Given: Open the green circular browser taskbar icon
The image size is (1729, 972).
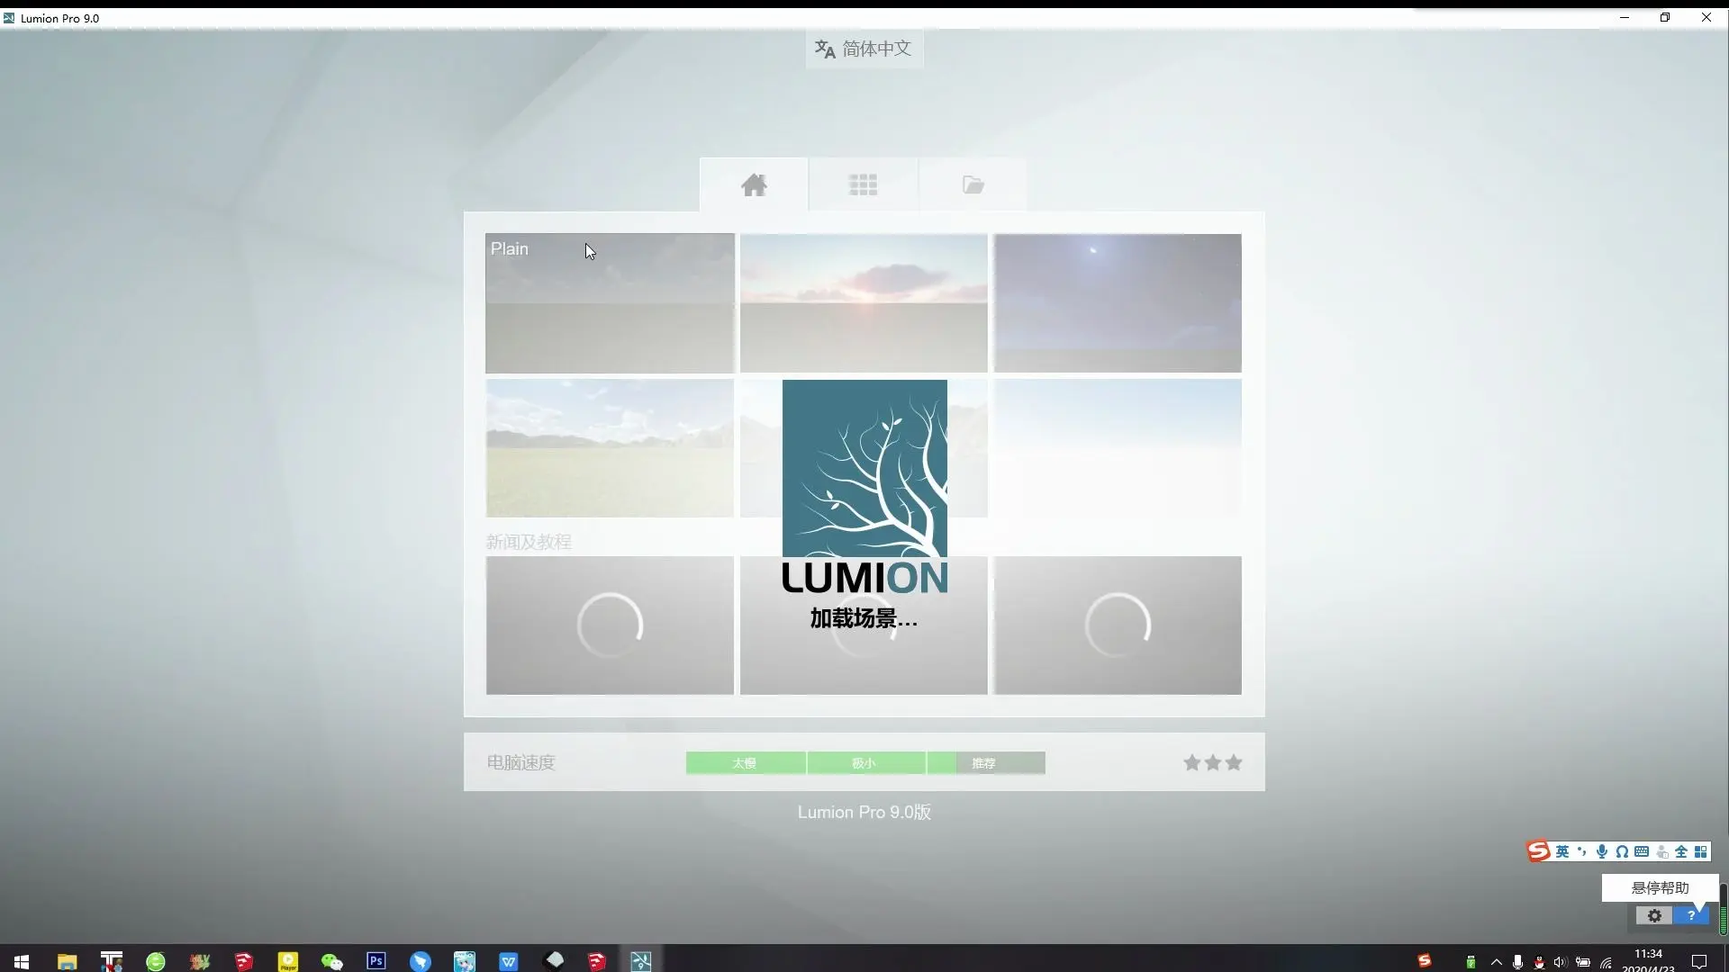Looking at the screenshot, I should [155, 961].
